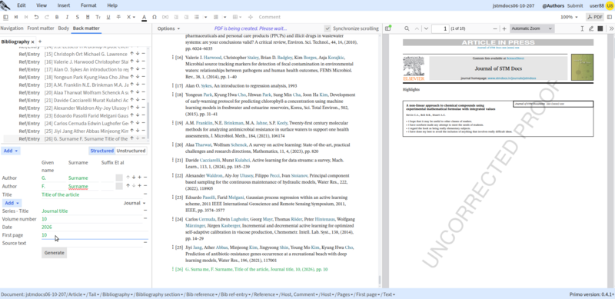Click the small caps (Tт) icon
Viewport: 615px width, 299px height.
pos(98,17)
